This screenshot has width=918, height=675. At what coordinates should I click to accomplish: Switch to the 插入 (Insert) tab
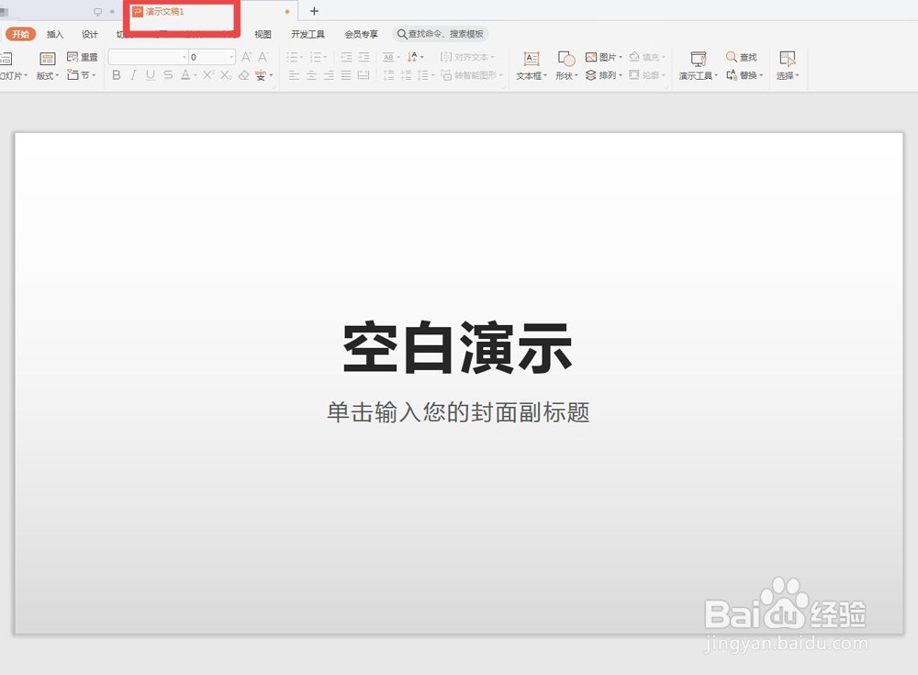[x=54, y=33]
